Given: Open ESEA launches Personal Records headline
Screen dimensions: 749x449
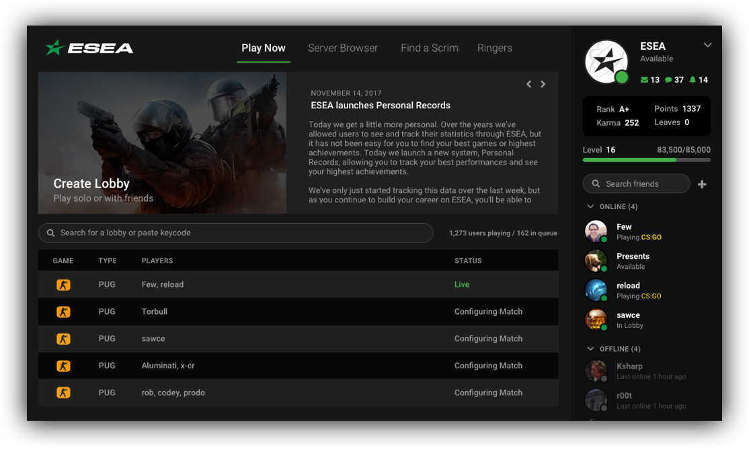Looking at the screenshot, I should [x=381, y=105].
